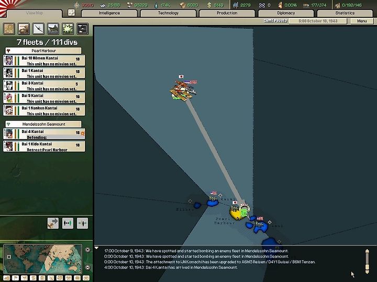The image size is (377, 282).
Task: Open the active battles list icon
Action: point(68,29)
